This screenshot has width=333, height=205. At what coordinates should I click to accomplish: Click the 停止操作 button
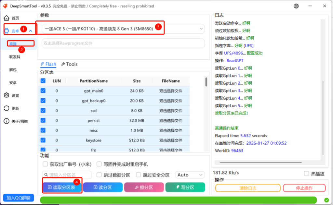pos(304,188)
